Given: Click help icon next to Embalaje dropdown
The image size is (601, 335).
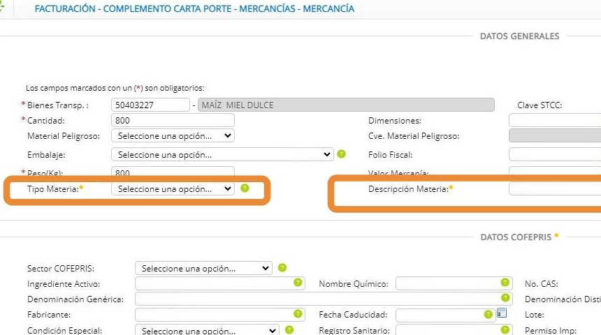Looking at the screenshot, I should [x=341, y=154].
